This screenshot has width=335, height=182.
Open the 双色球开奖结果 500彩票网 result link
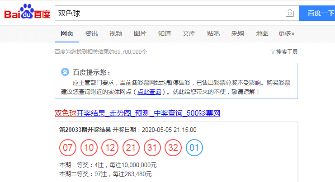[x=137, y=113]
